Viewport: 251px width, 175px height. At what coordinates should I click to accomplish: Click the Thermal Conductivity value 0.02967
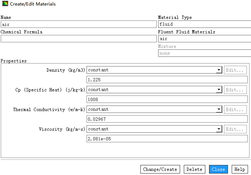coord(167,119)
